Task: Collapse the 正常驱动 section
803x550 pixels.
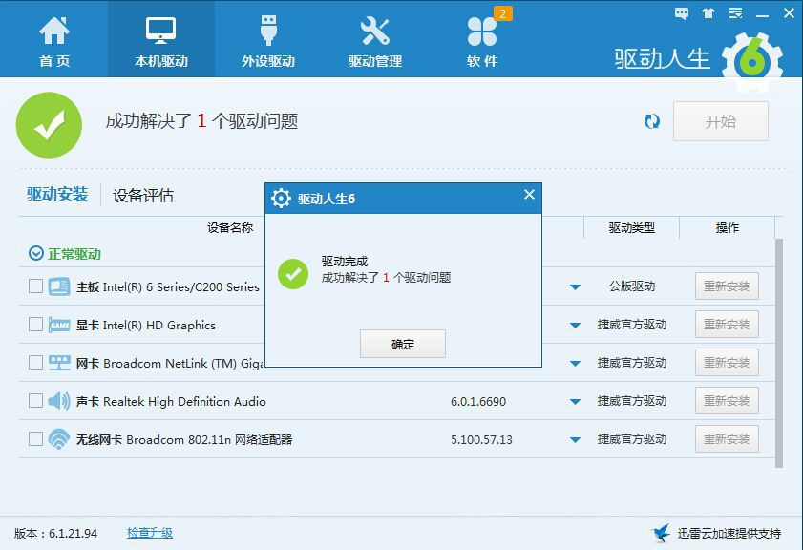Action: pos(36,254)
